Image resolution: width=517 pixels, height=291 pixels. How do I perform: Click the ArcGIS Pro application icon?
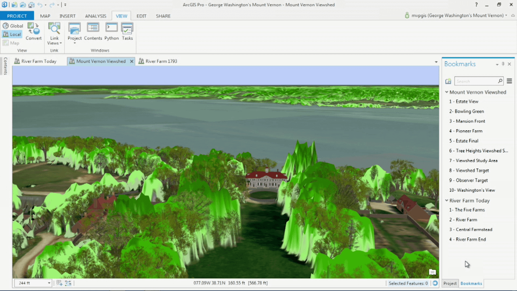coord(4,5)
